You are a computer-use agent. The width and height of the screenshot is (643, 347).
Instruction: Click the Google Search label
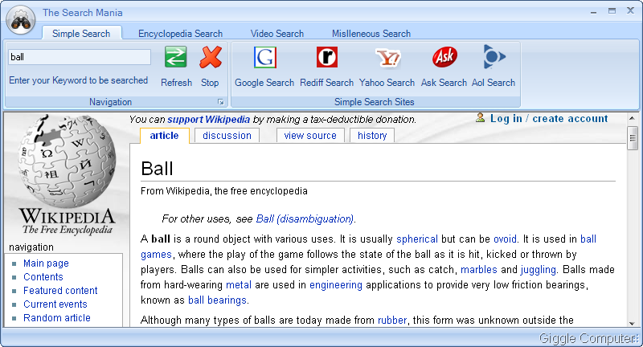(x=264, y=83)
